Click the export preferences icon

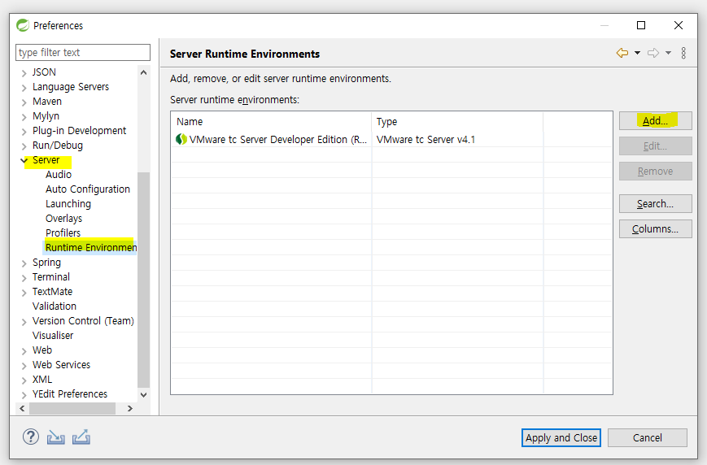pyautogui.click(x=81, y=437)
